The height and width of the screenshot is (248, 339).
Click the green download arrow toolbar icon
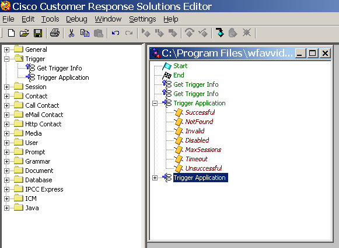click(x=220, y=33)
